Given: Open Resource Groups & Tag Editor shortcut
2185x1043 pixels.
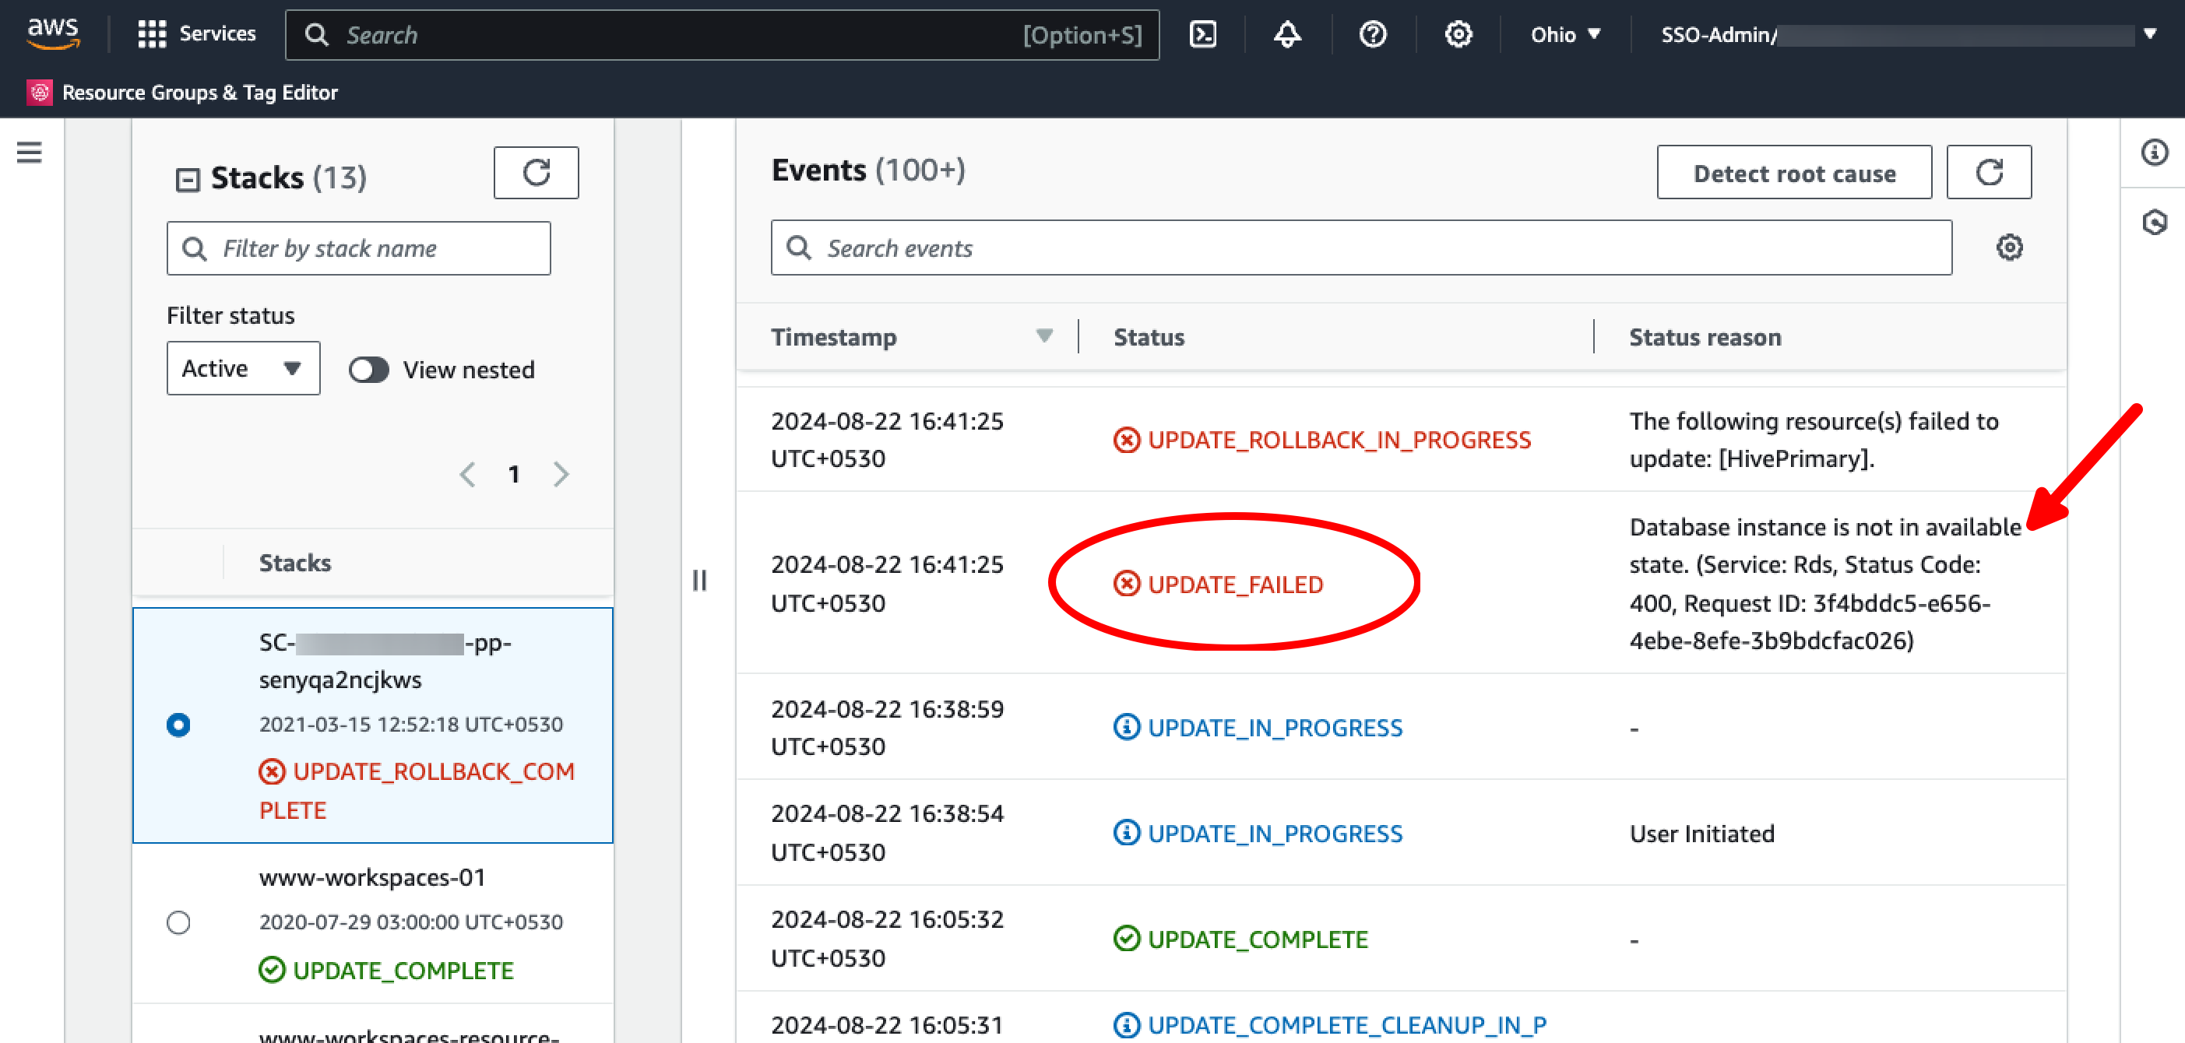Looking at the screenshot, I should [183, 93].
